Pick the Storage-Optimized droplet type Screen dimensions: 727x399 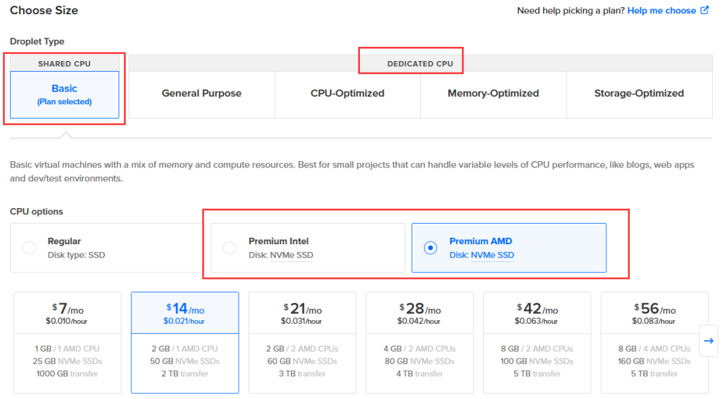tap(639, 94)
